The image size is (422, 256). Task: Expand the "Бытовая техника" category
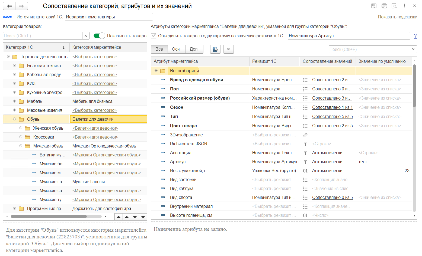tap(15, 65)
